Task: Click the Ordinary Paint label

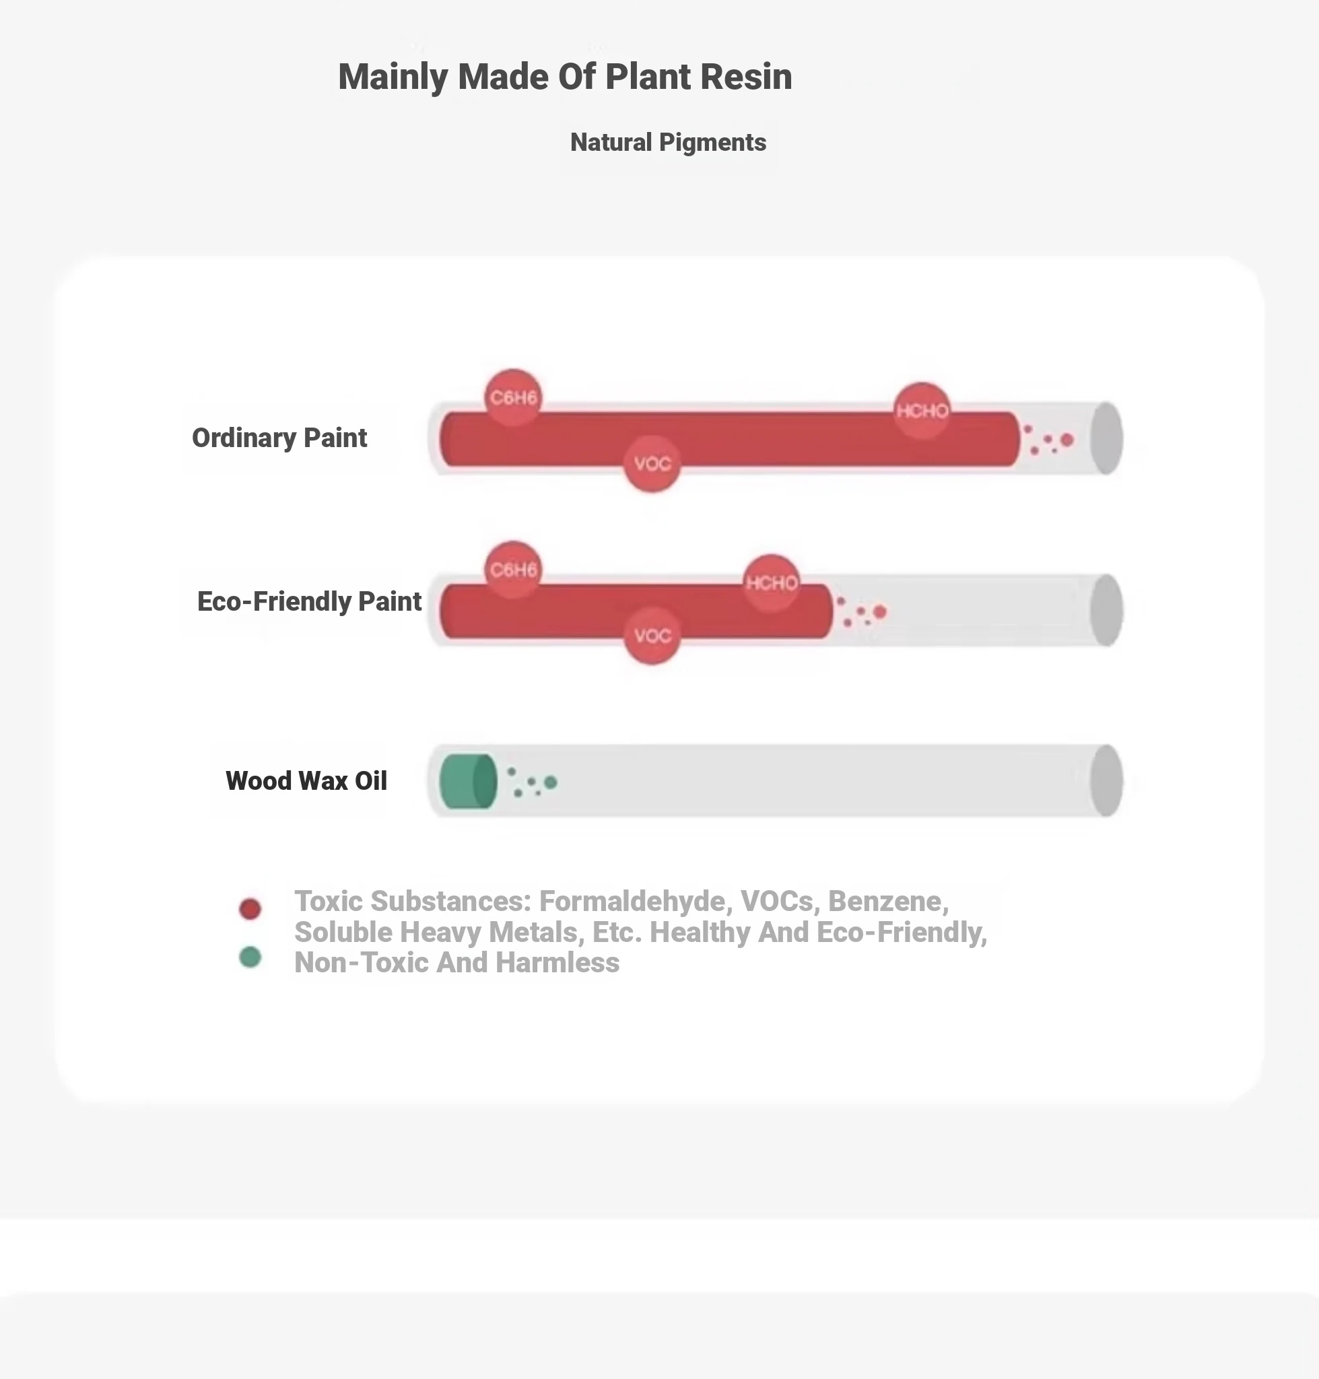Action: click(279, 438)
